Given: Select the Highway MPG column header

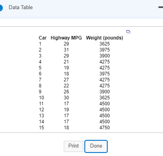Looking at the screenshot, I should 66,38.
